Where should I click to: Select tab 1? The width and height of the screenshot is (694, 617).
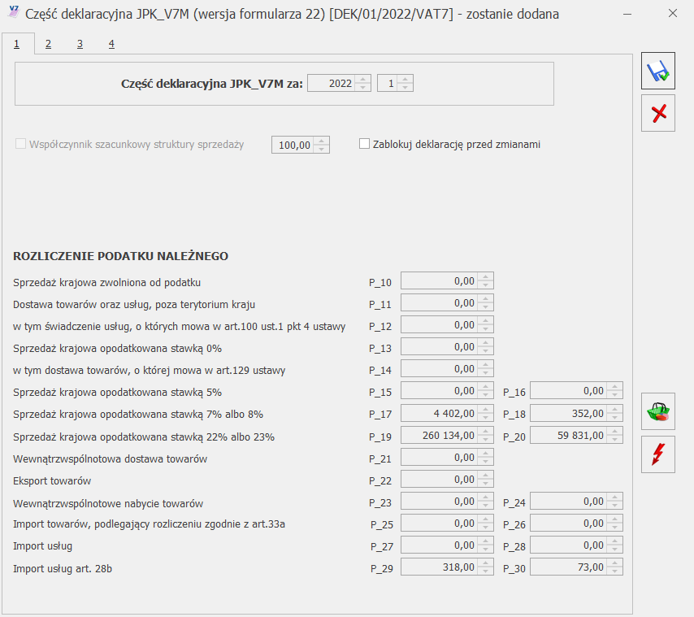[x=16, y=44]
